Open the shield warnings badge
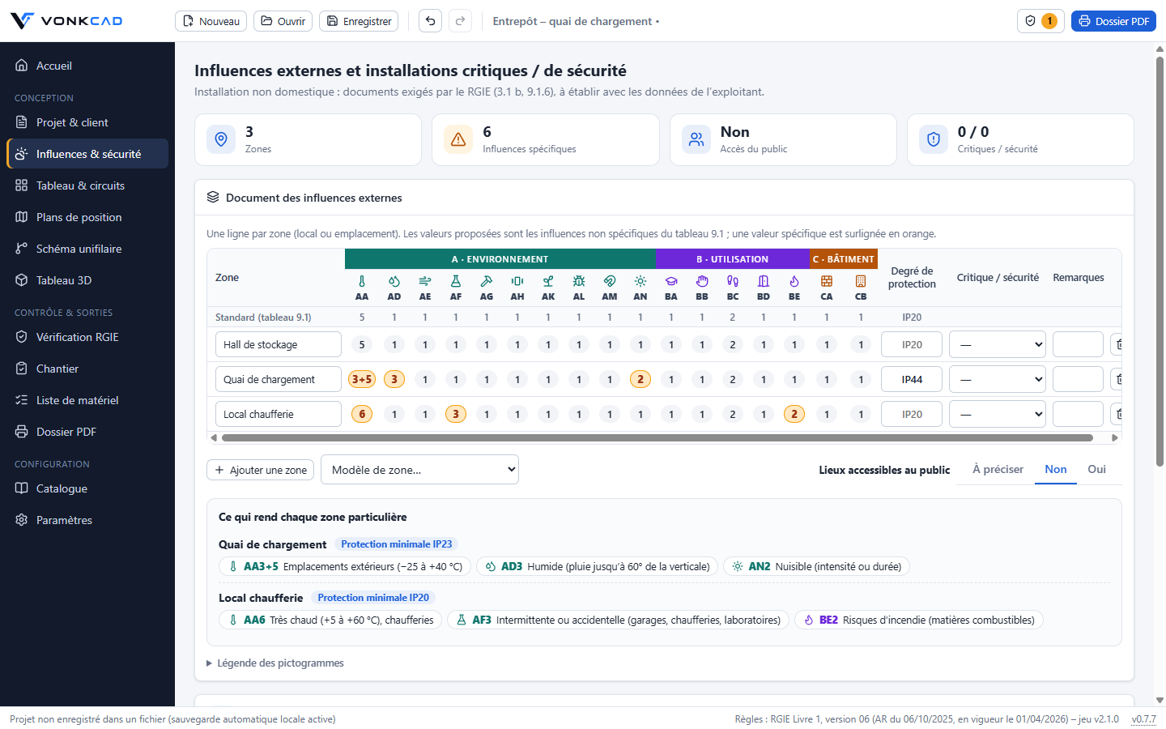 1040,21
